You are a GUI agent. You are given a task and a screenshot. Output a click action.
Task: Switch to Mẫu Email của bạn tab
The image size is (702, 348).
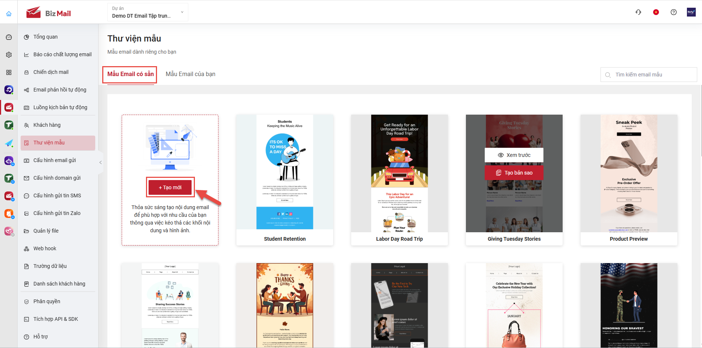[x=190, y=74]
